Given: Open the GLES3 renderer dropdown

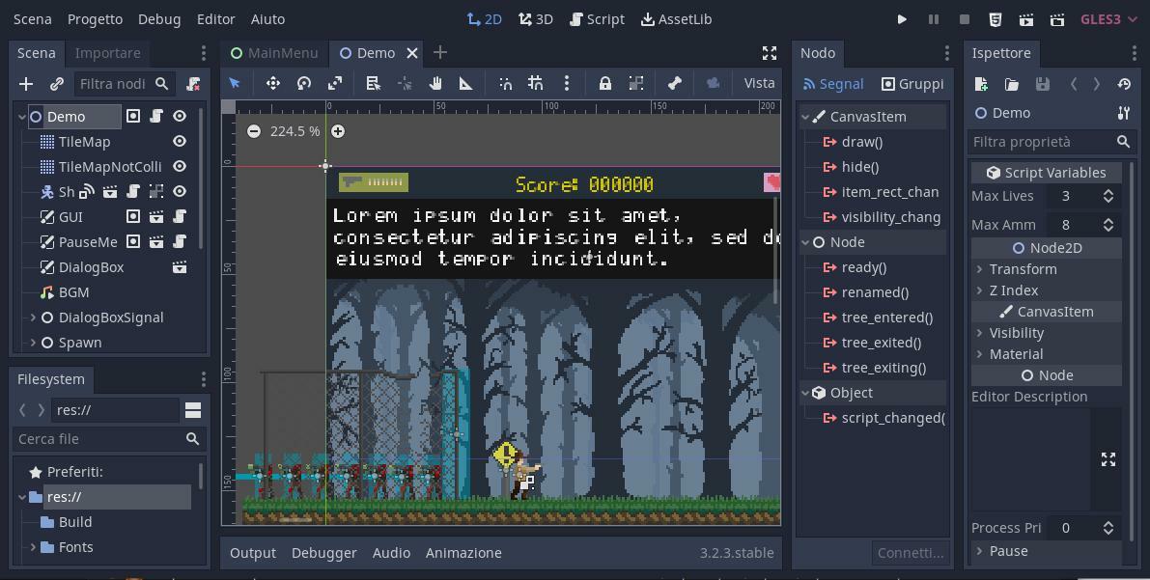Looking at the screenshot, I should pyautogui.click(x=1108, y=18).
